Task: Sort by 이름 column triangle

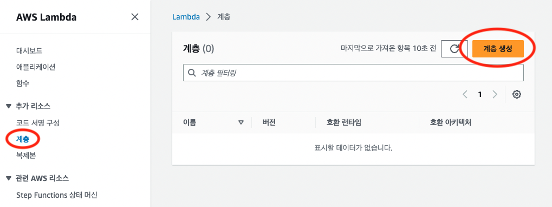Action: (241, 123)
